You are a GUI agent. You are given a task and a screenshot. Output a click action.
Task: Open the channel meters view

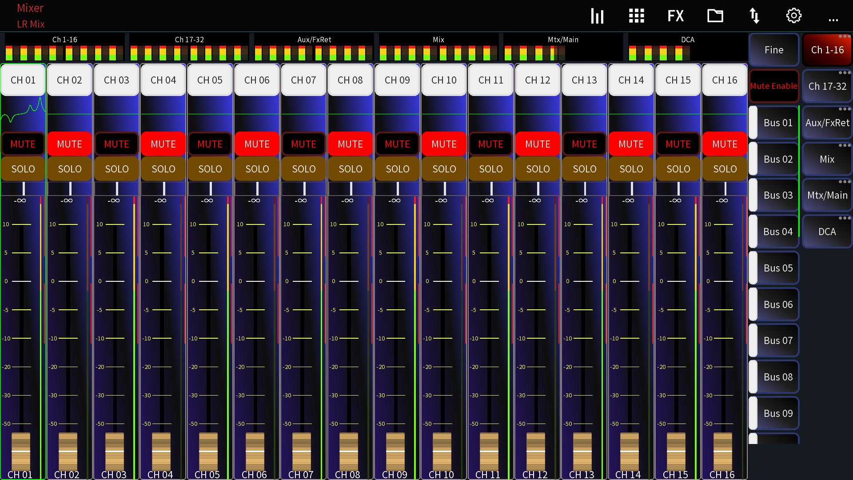pyautogui.click(x=597, y=16)
